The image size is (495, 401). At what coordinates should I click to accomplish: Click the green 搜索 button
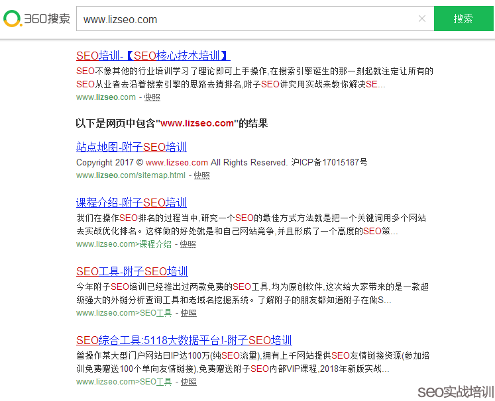[x=463, y=19]
